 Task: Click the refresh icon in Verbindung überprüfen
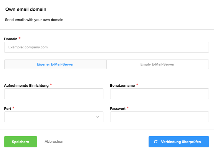pyautogui.click(x=156, y=142)
